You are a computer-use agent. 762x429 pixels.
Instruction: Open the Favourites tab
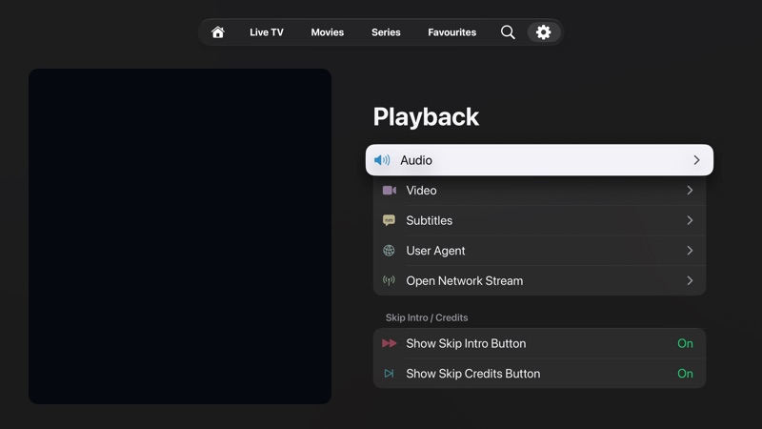coord(451,32)
